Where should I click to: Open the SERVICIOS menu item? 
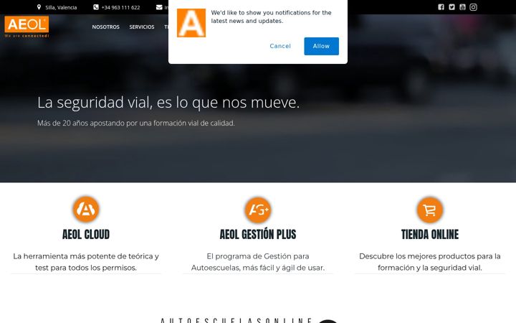[142, 27]
